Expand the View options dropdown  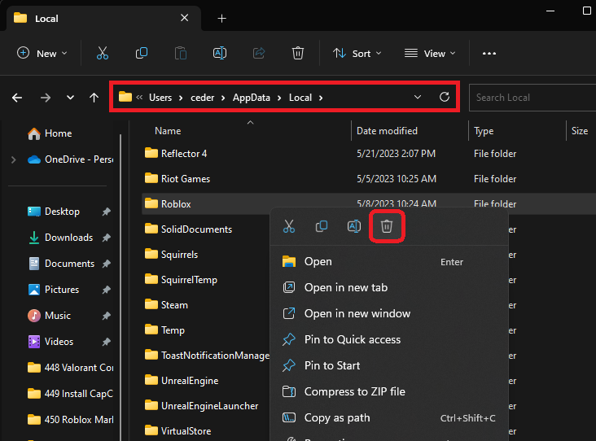tap(430, 53)
